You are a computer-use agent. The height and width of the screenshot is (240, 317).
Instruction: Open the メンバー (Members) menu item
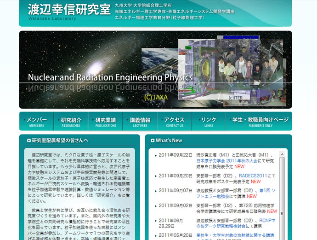37,122
